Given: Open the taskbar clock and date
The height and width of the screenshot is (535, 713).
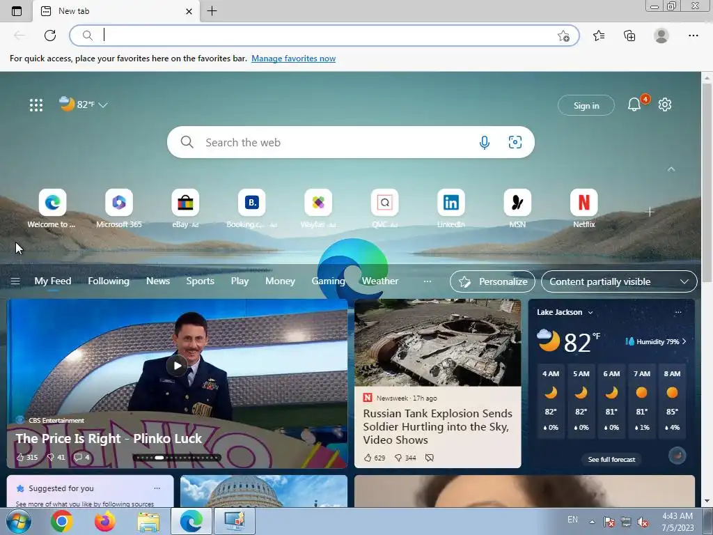Looking at the screenshot, I should 677,522.
